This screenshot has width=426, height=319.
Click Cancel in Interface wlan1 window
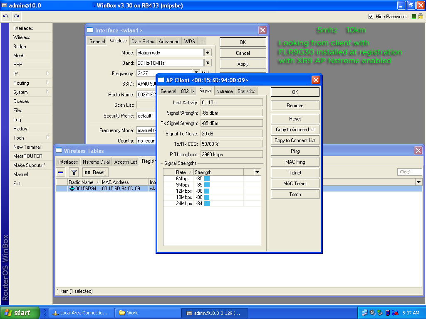243,53
